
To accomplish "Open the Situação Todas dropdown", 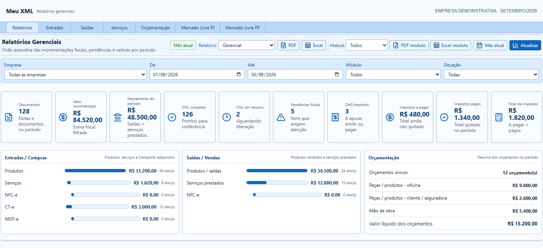I will 491,74.
